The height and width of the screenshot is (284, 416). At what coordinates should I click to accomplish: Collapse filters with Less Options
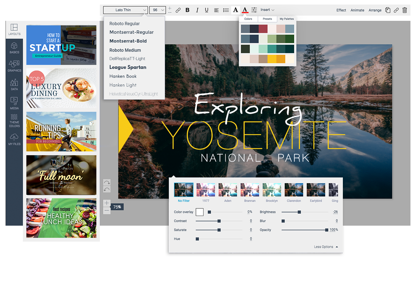[x=326, y=247]
